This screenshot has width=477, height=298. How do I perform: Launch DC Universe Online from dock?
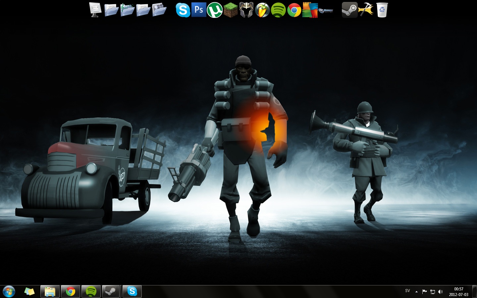point(326,11)
